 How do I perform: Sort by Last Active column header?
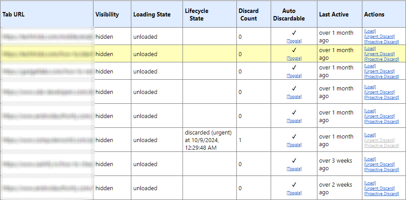pos(333,14)
